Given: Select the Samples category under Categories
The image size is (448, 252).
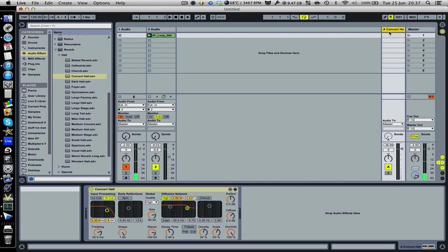Looking at the screenshot, I should pos(34,74).
